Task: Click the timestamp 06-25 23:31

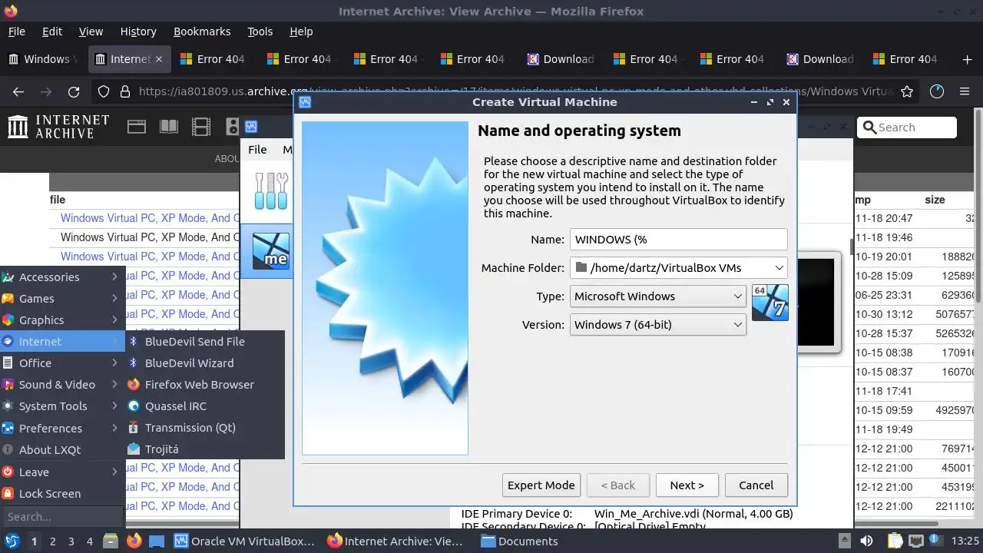Action: 884,295
